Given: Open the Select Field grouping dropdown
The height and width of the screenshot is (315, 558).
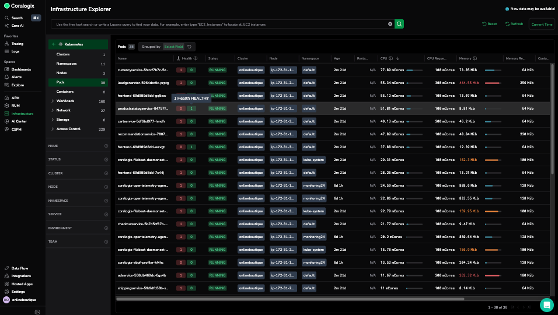Looking at the screenshot, I should [x=173, y=46].
